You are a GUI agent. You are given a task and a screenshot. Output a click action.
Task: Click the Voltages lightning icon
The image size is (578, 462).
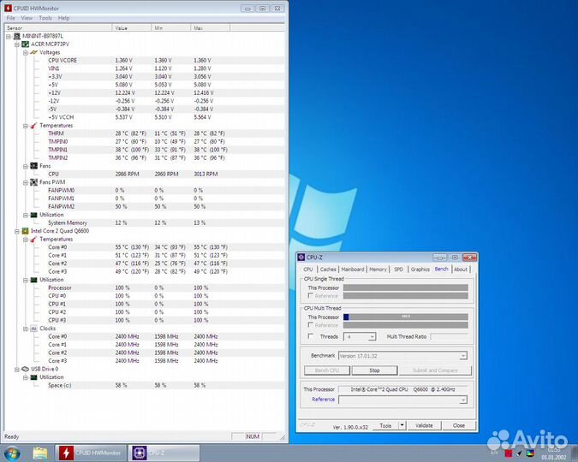[x=34, y=52]
